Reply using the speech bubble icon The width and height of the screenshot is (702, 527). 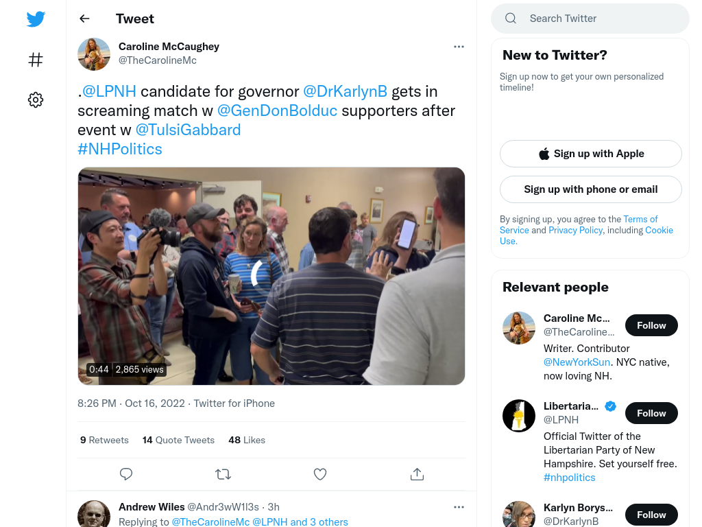click(126, 474)
